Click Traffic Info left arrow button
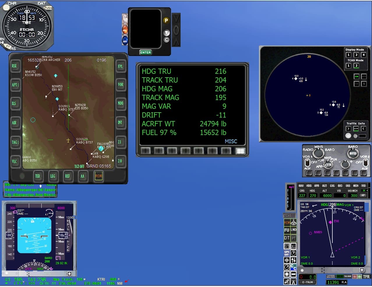 click(363, 129)
